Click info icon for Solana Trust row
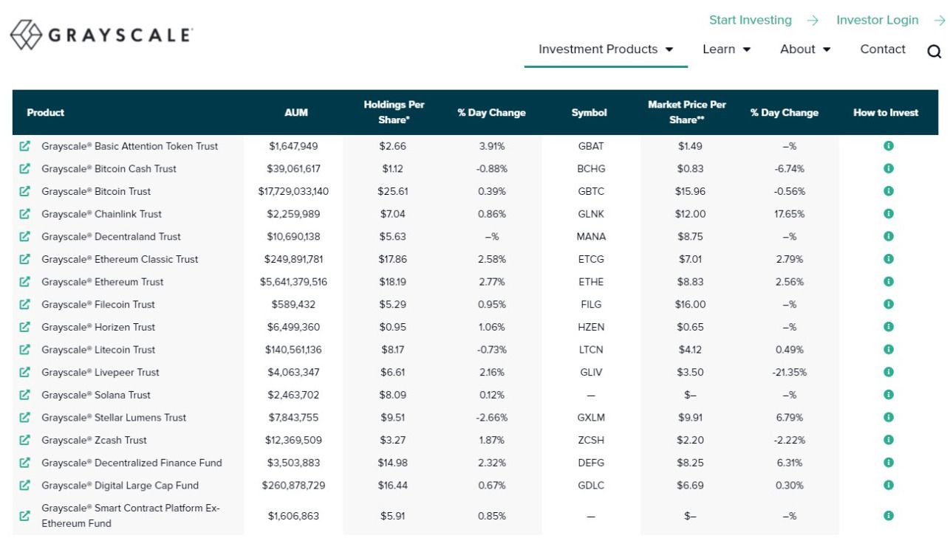The width and height of the screenshot is (950, 538). (x=888, y=395)
